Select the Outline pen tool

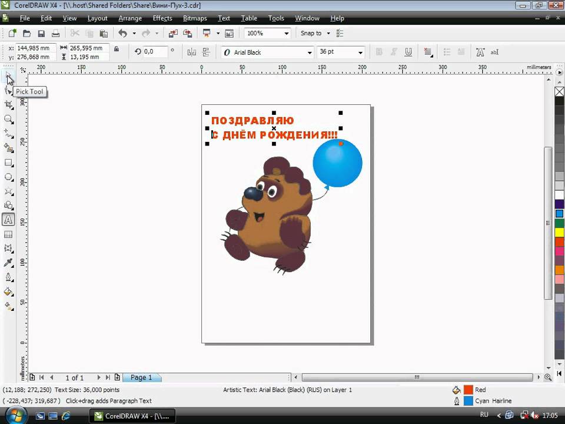tap(9, 277)
